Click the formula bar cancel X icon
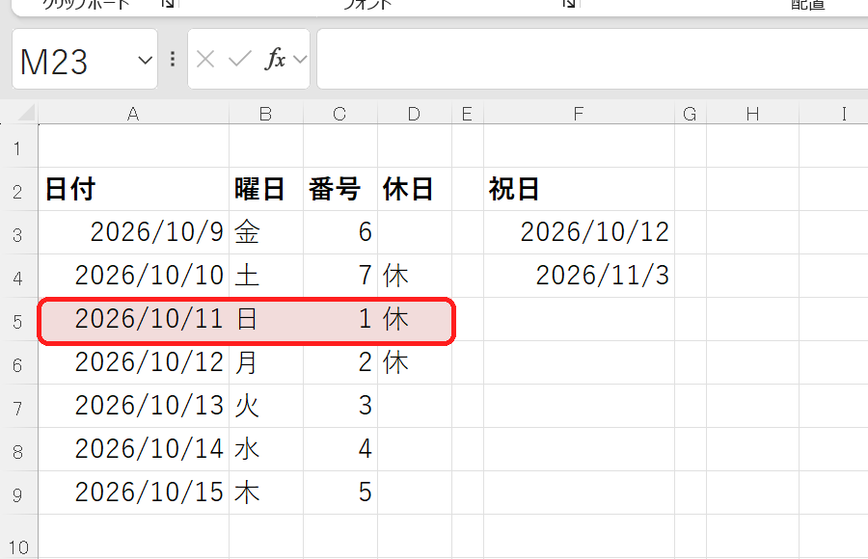 click(x=205, y=59)
